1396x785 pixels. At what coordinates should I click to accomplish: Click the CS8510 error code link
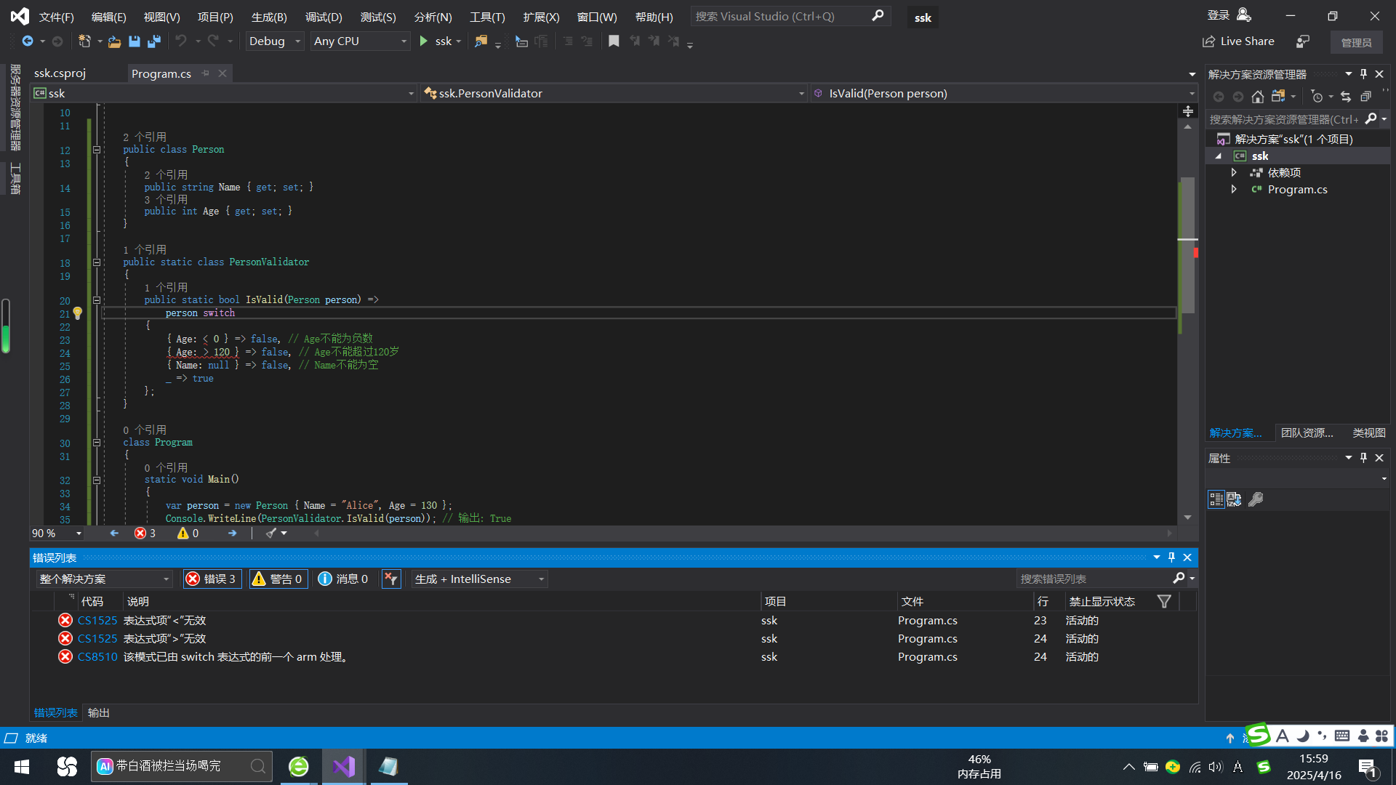tap(97, 657)
